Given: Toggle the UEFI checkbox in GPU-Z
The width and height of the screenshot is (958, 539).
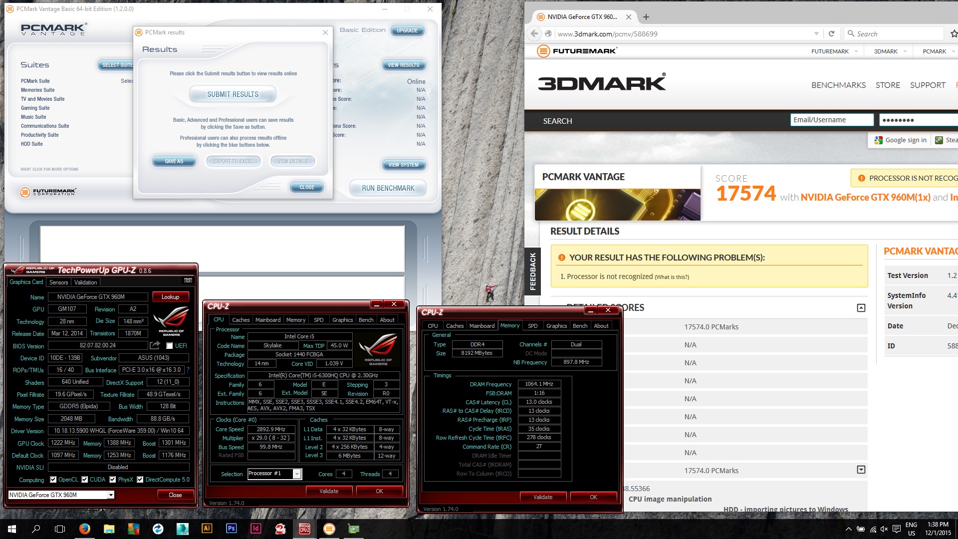Looking at the screenshot, I should 170,345.
